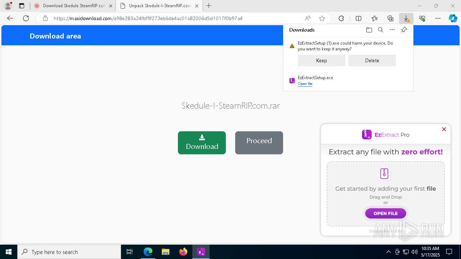Open the network tray icon
Screen dimensions: 461x259
tap(406, 252)
